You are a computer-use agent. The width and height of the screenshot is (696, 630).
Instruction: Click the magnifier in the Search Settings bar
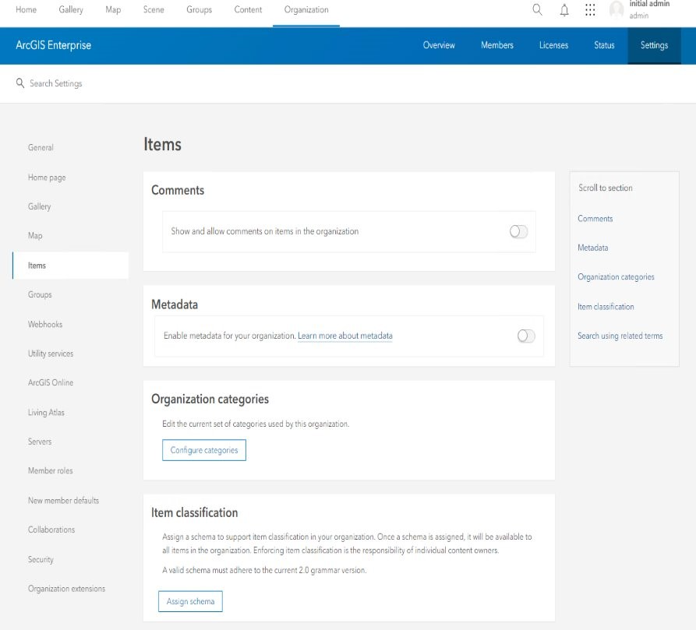coord(20,83)
